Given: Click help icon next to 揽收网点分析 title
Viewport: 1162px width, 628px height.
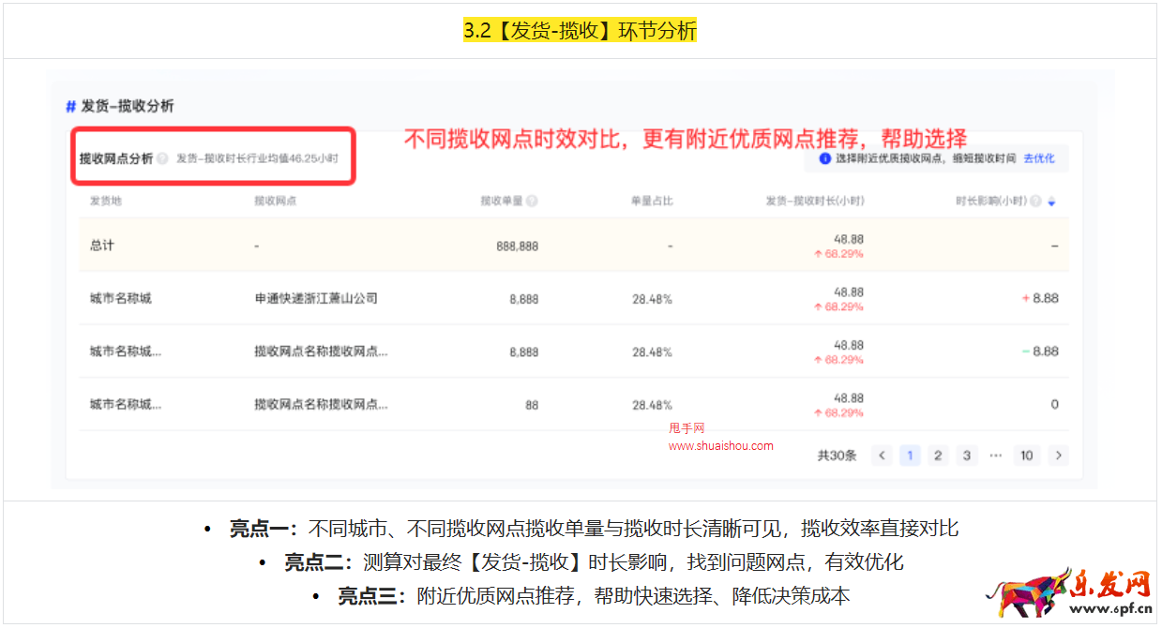Looking at the screenshot, I should (x=164, y=159).
